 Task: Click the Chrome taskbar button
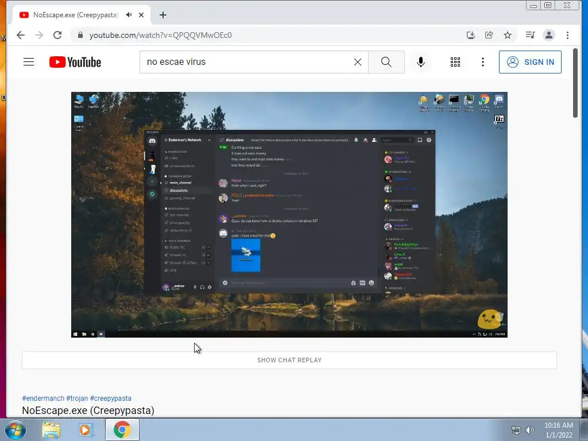(122, 430)
